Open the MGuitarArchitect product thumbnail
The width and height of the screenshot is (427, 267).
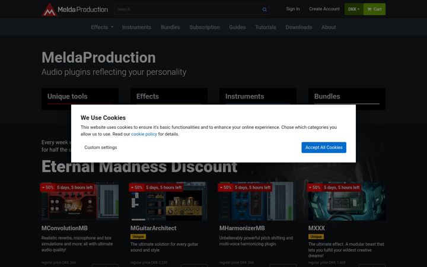tap(169, 201)
